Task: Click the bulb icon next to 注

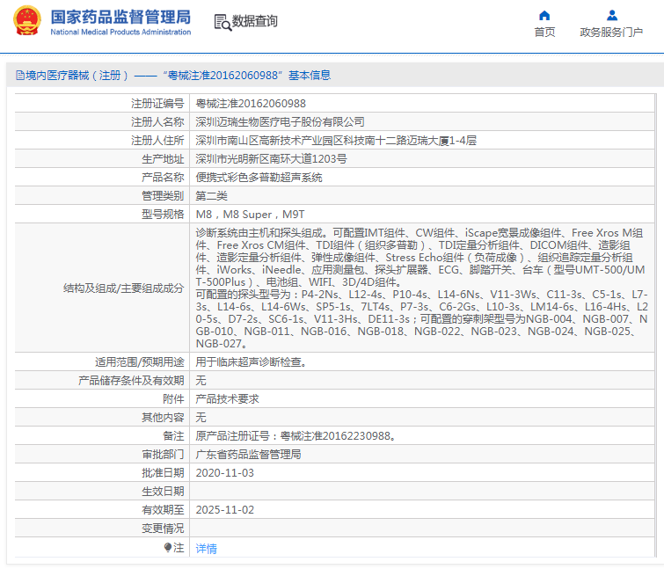Action: (x=168, y=547)
